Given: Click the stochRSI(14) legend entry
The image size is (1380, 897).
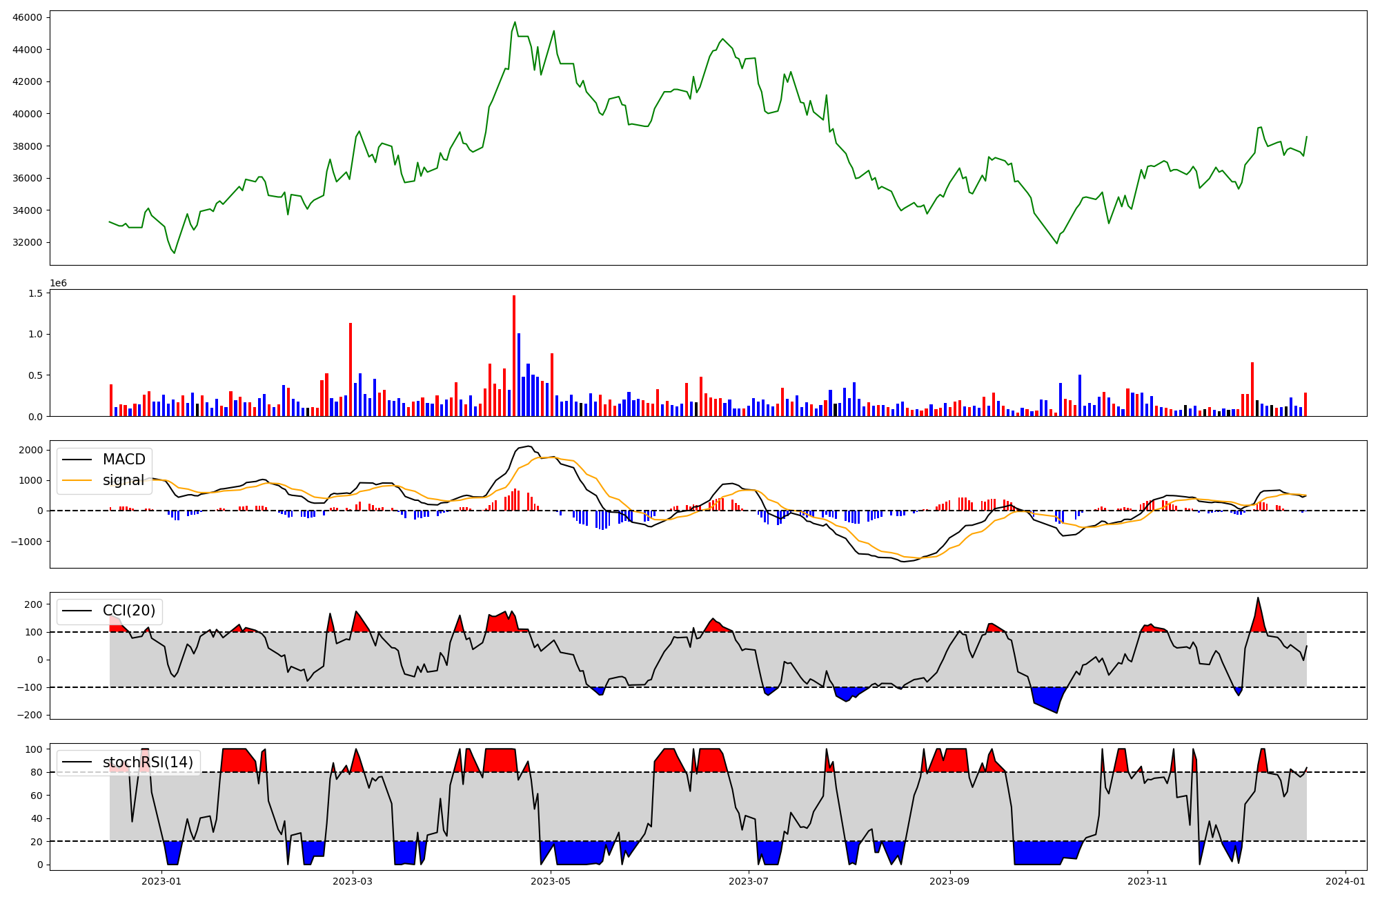Looking at the screenshot, I should click(148, 762).
